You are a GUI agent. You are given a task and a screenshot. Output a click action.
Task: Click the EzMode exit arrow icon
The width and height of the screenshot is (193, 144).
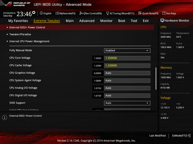[x=189, y=136]
